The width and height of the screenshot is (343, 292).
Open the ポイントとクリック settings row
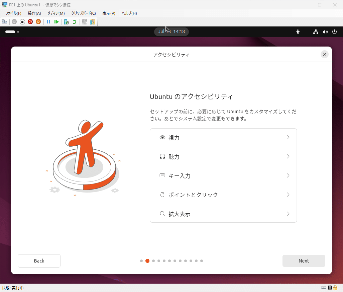point(223,195)
